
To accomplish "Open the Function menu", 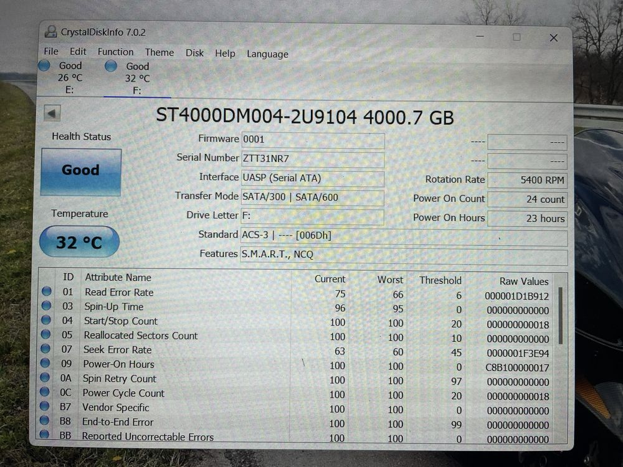I will coord(116,52).
